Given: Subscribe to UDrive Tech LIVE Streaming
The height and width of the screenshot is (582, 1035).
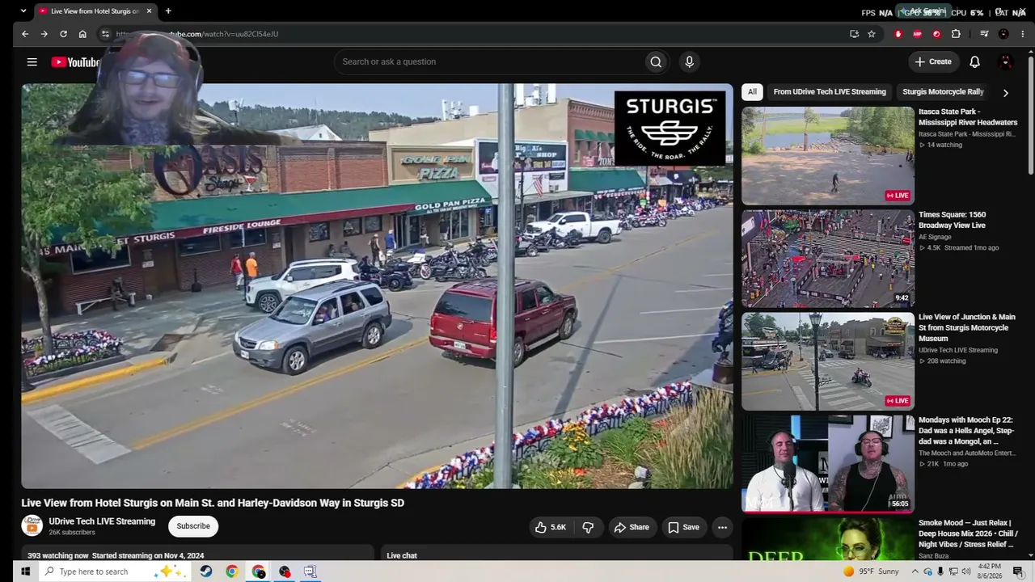Looking at the screenshot, I should tap(193, 526).
